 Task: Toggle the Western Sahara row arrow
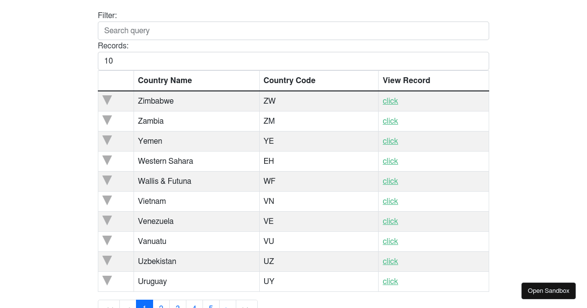tap(107, 160)
